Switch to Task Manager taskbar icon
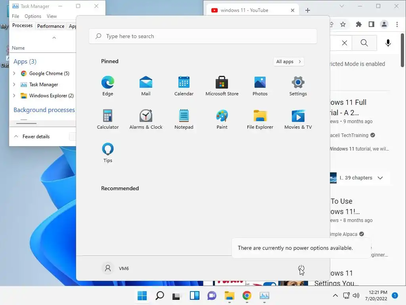The height and width of the screenshot is (305, 406). [264, 295]
